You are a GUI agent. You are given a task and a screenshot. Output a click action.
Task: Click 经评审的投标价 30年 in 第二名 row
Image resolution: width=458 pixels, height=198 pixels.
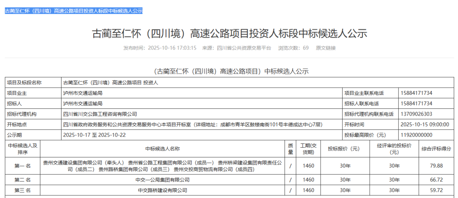tap(394, 180)
